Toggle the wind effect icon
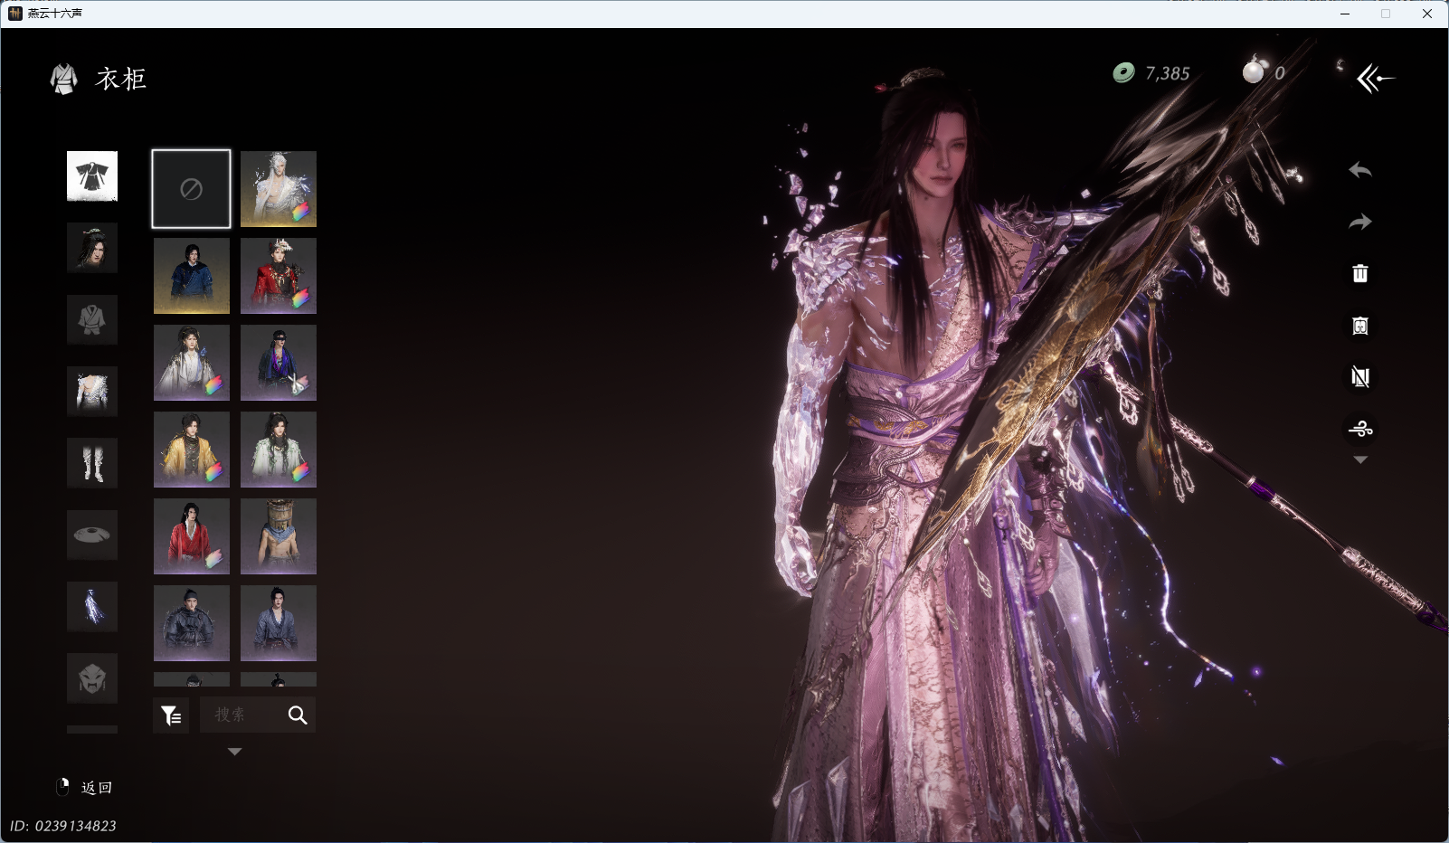The height and width of the screenshot is (843, 1449). tap(1359, 429)
